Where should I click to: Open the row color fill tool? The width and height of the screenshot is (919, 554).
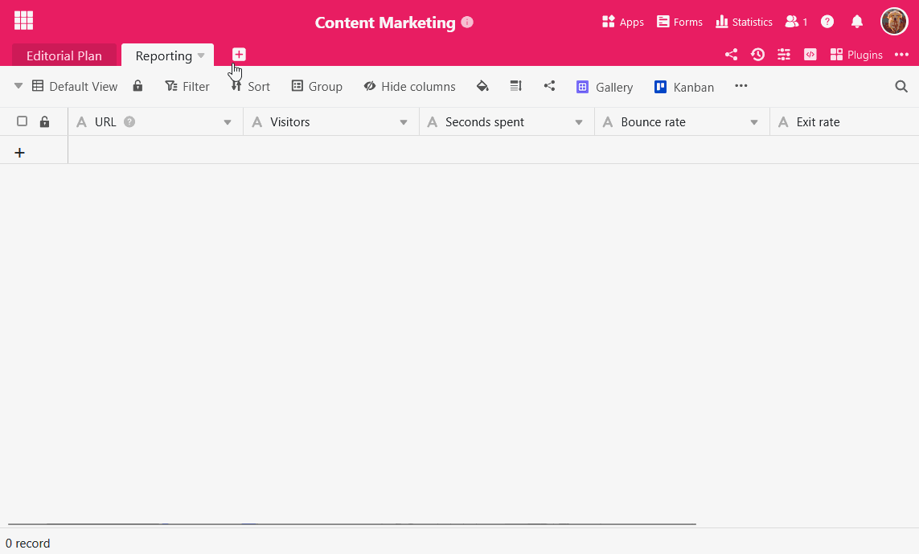point(482,86)
